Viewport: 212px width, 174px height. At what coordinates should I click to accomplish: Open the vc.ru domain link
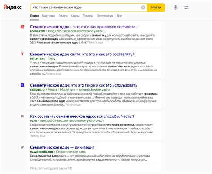(x=34, y=120)
